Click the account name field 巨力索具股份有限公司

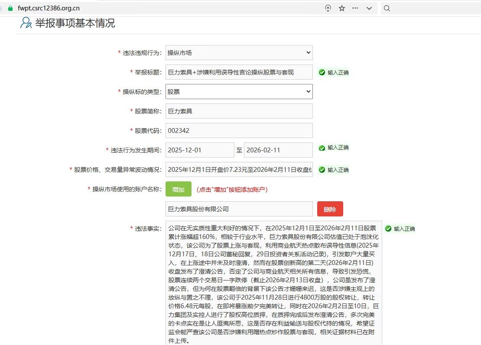pyautogui.click(x=239, y=209)
